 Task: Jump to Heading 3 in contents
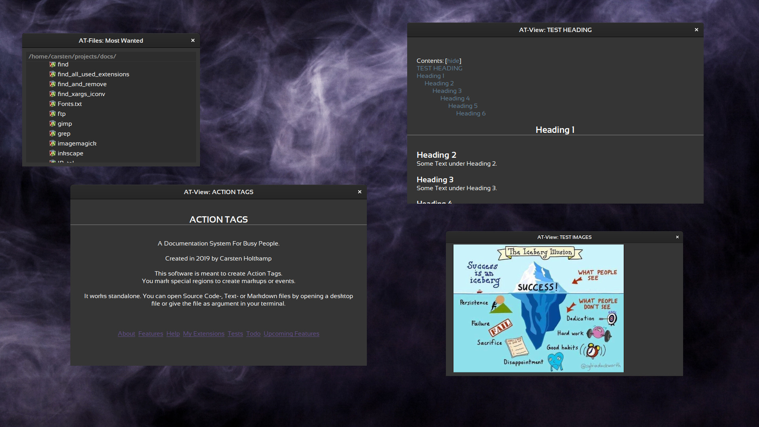pyautogui.click(x=447, y=91)
